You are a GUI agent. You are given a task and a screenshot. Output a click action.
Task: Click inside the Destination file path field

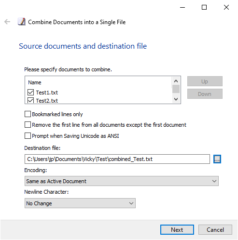[x=117, y=159]
